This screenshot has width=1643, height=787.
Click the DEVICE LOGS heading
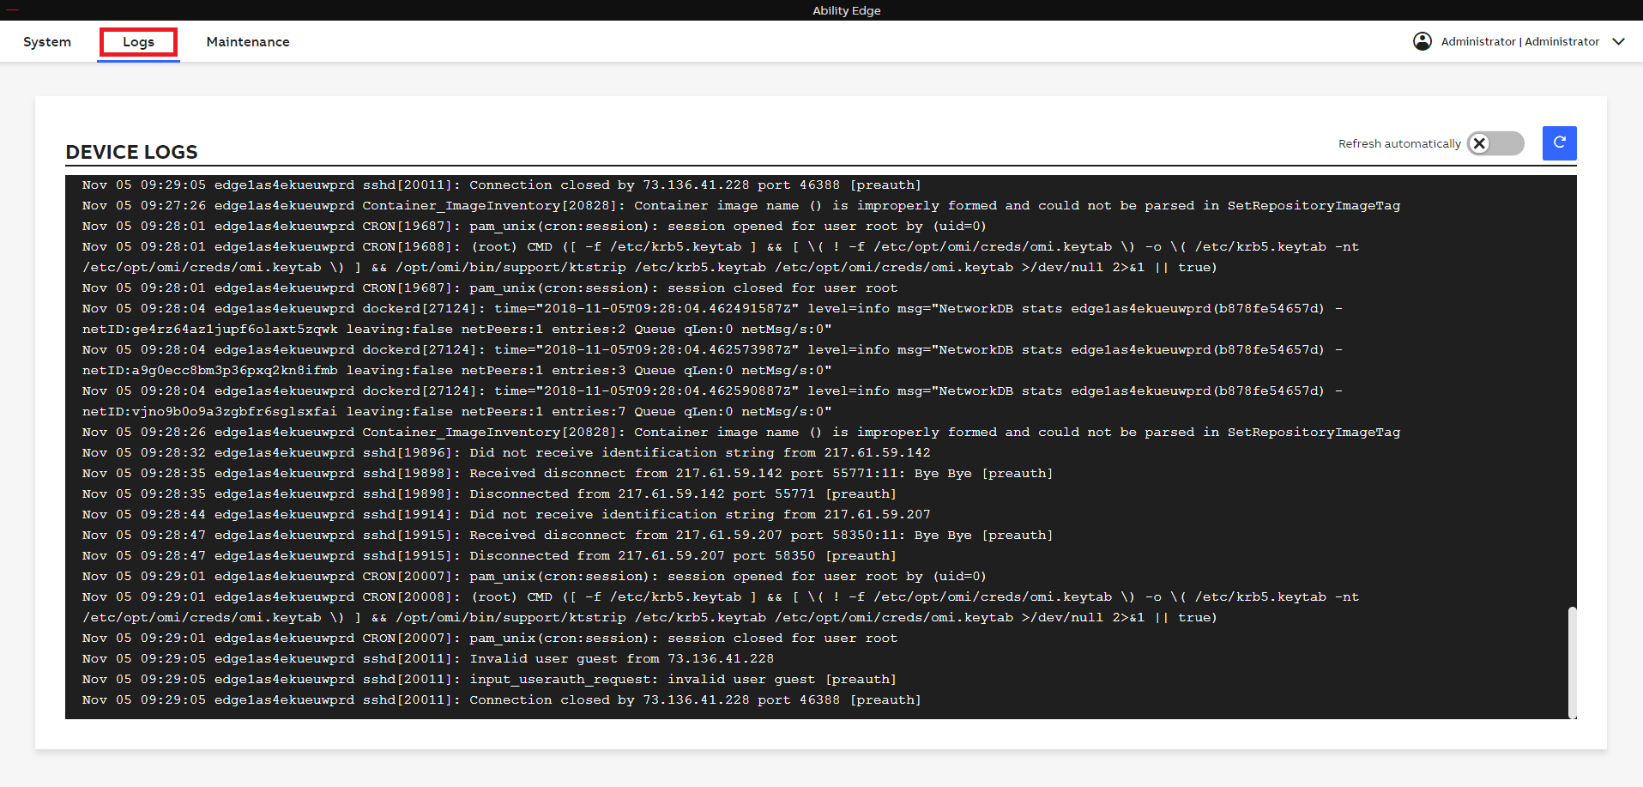tap(131, 152)
